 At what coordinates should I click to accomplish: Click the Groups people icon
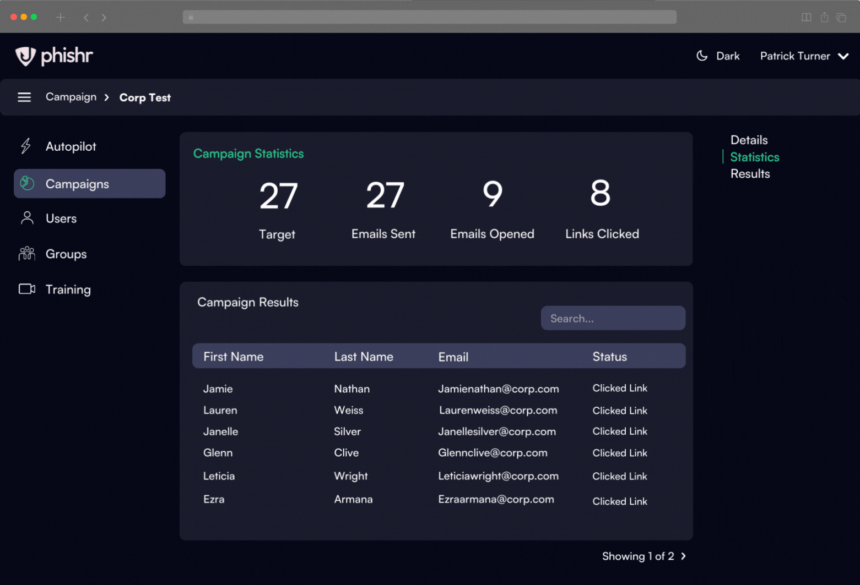click(x=27, y=254)
